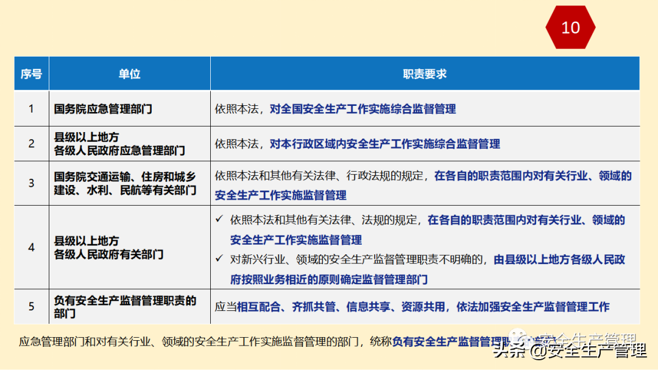
Task: Collapse the 负有安全生产监督管理职责的部门 row
Action: click(124, 307)
